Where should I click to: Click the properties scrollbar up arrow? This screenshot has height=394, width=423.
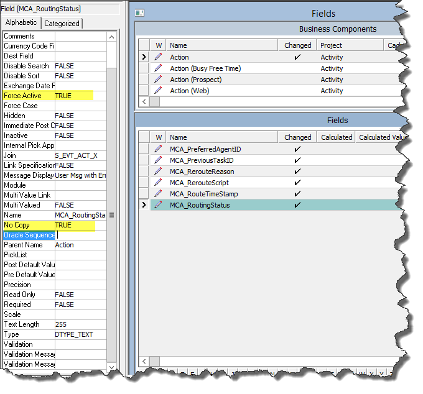coord(111,37)
